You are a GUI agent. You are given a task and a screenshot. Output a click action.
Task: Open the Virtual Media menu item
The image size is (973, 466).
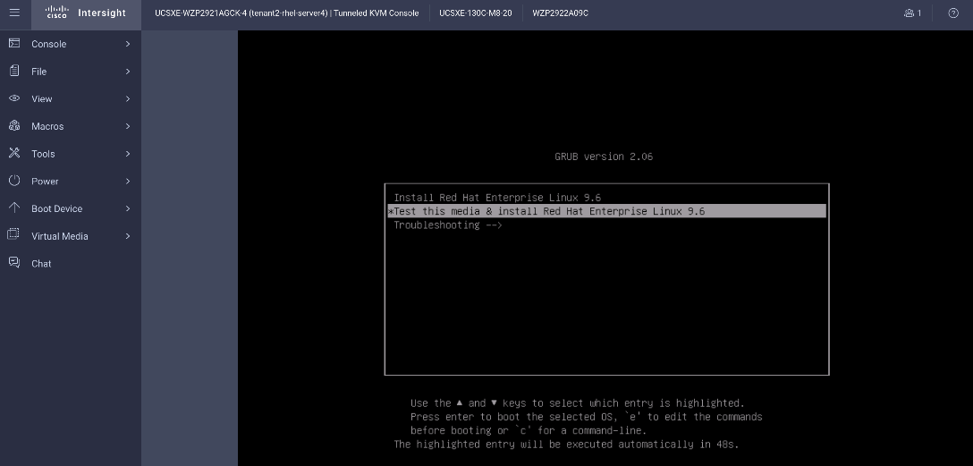[71, 236]
